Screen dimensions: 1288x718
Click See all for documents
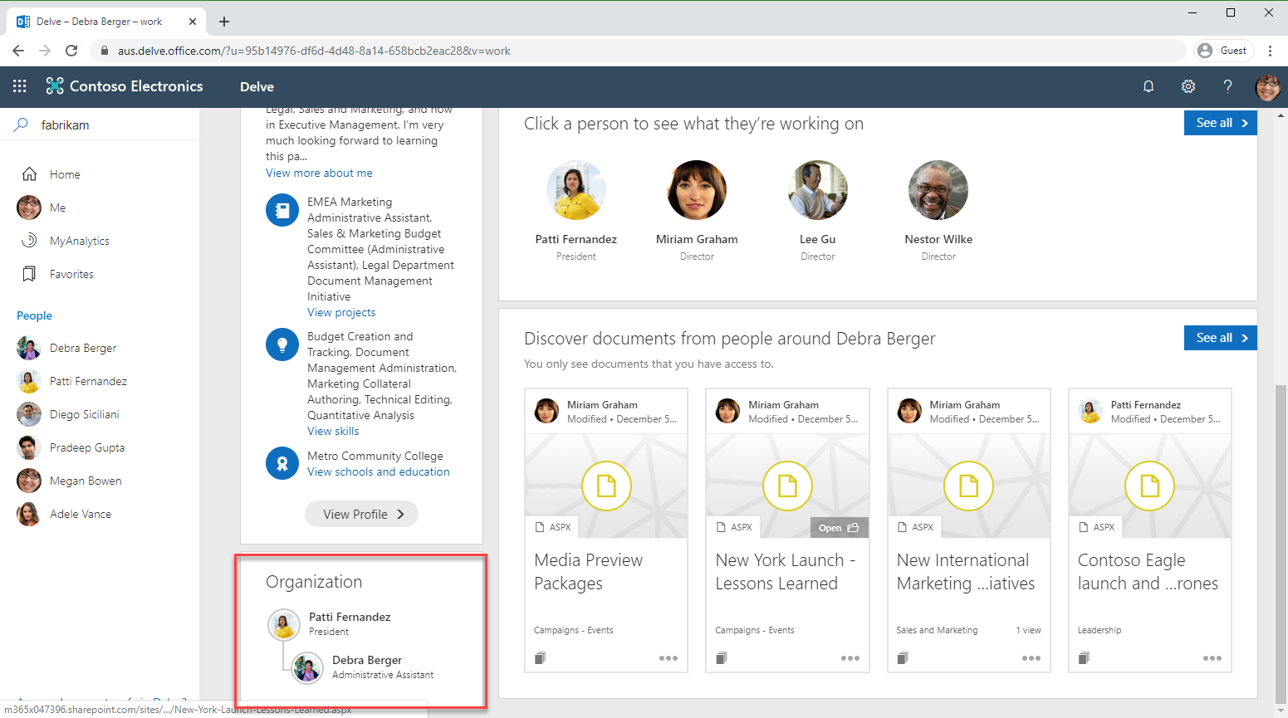point(1221,338)
